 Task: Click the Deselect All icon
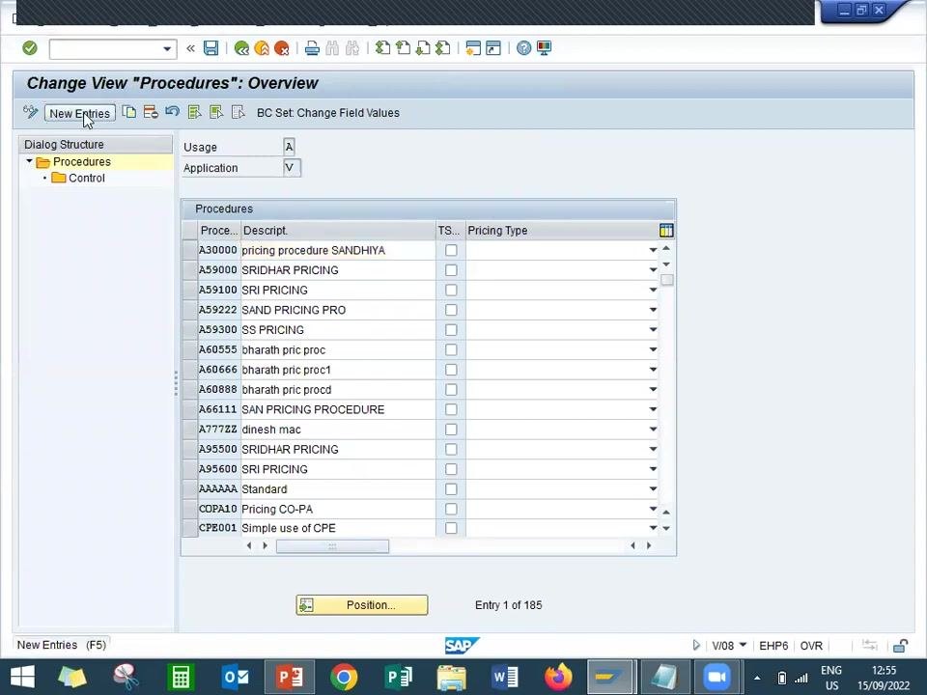[x=239, y=112]
